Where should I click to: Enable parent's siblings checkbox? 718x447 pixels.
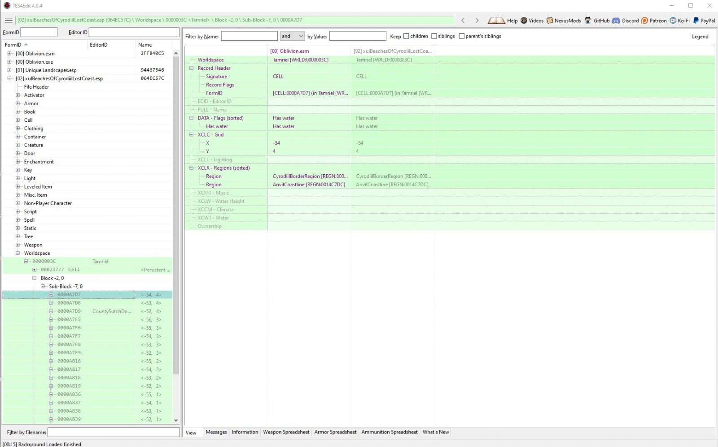461,36
